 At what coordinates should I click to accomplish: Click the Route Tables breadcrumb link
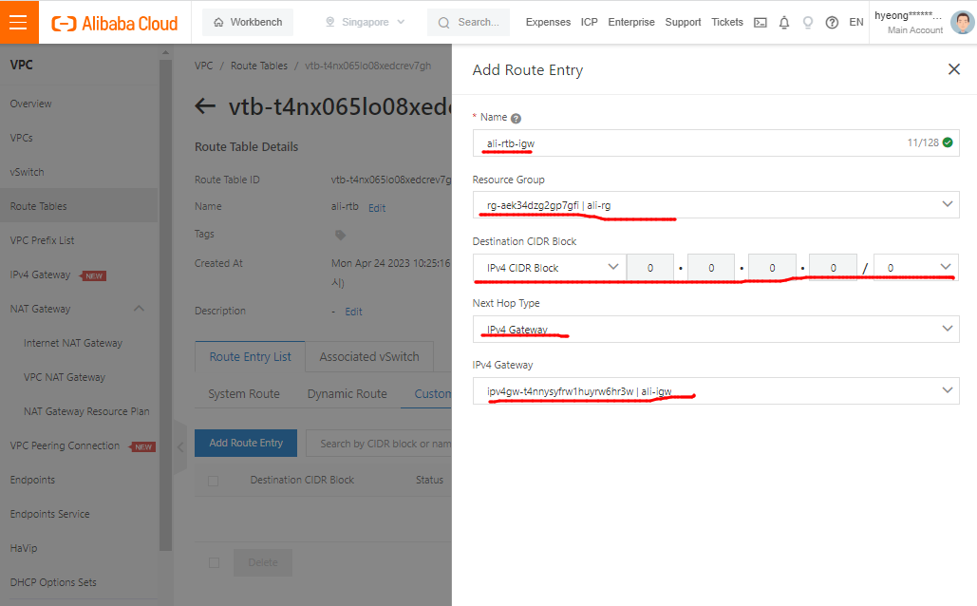(259, 66)
